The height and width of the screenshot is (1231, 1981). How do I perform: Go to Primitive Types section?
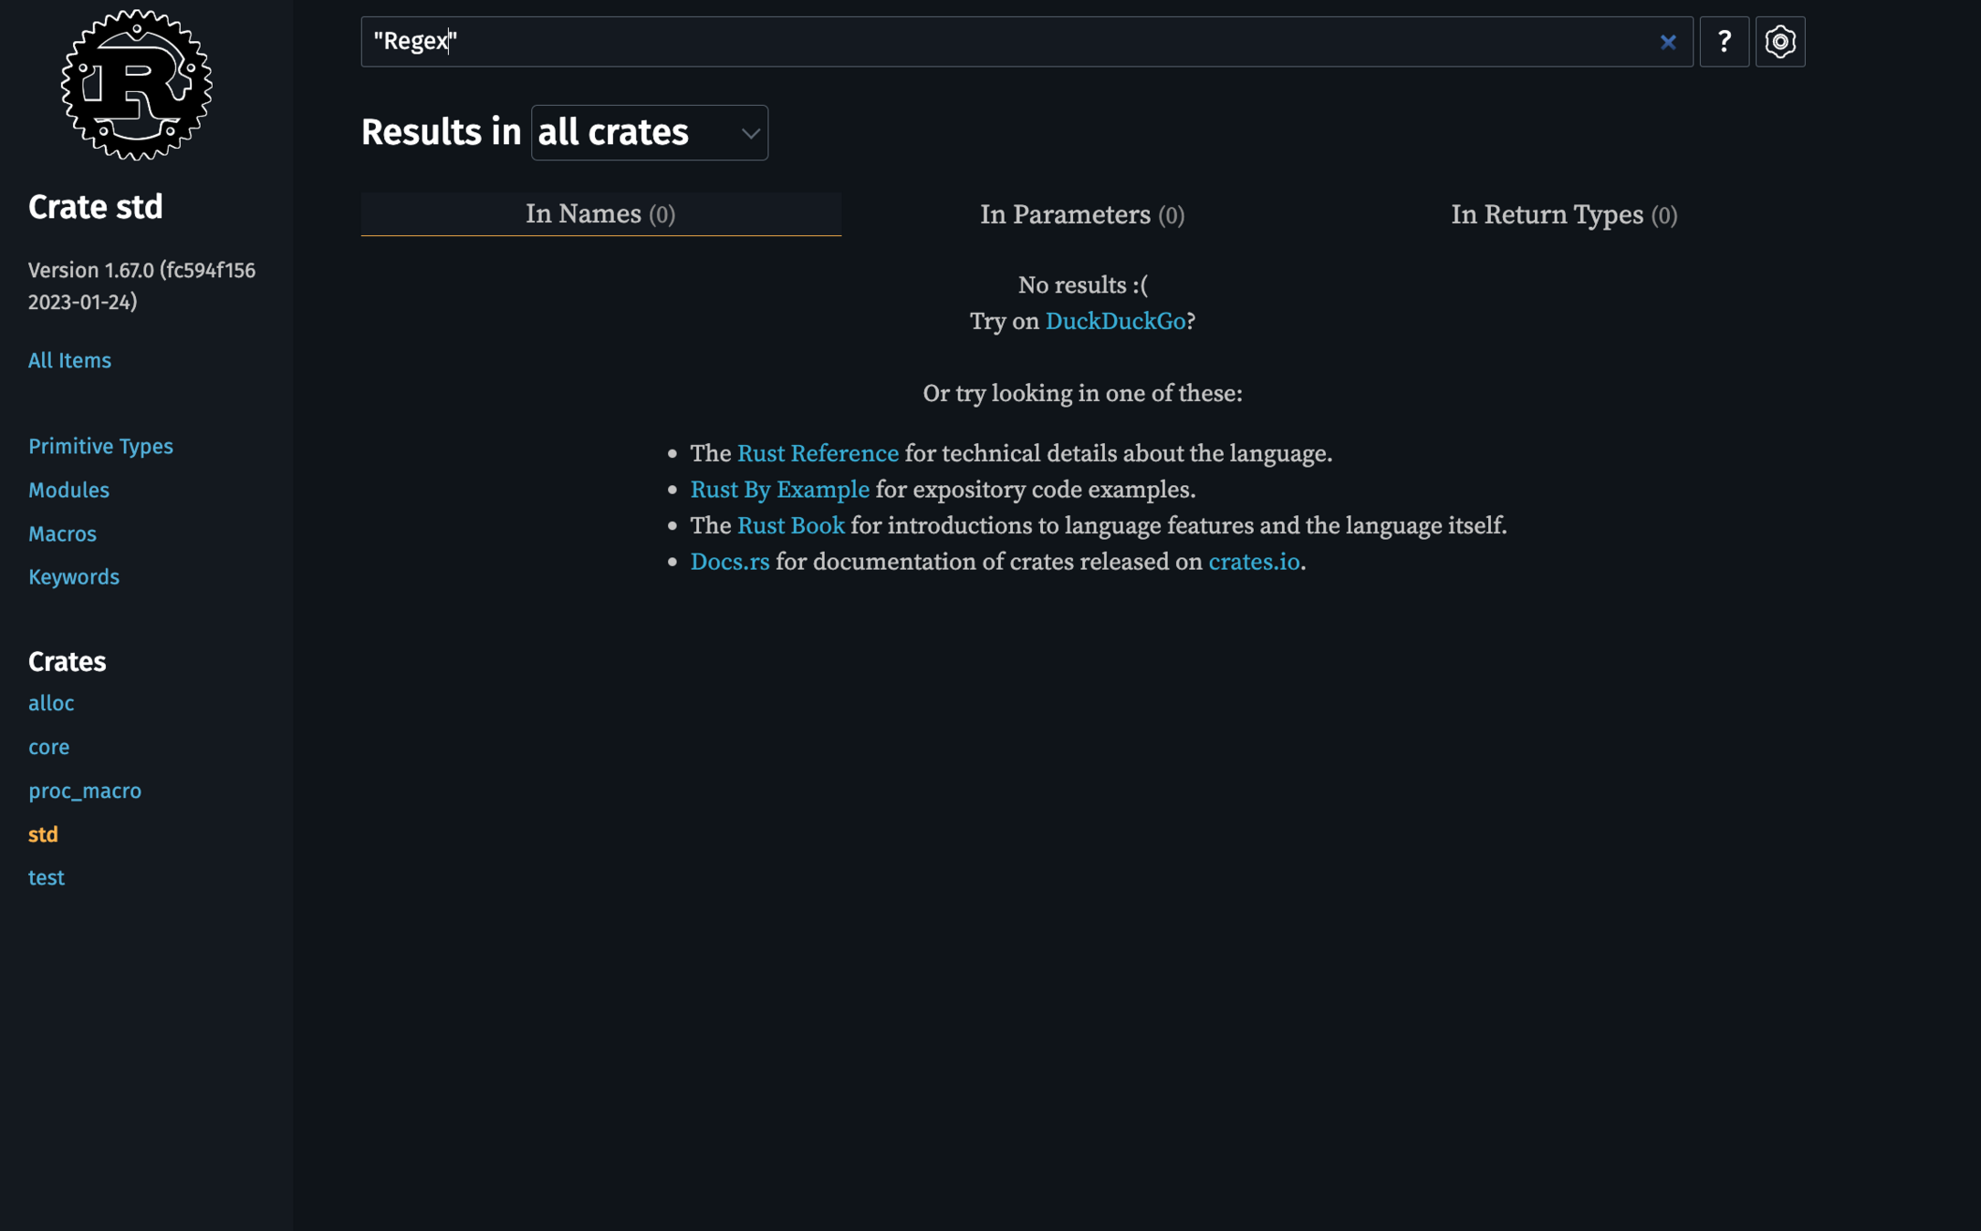point(100,446)
